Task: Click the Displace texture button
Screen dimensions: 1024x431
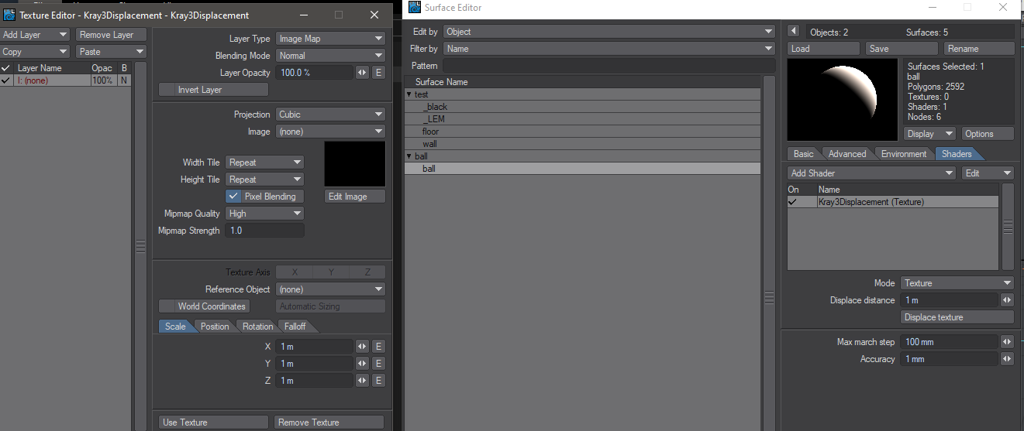Action: click(x=957, y=317)
